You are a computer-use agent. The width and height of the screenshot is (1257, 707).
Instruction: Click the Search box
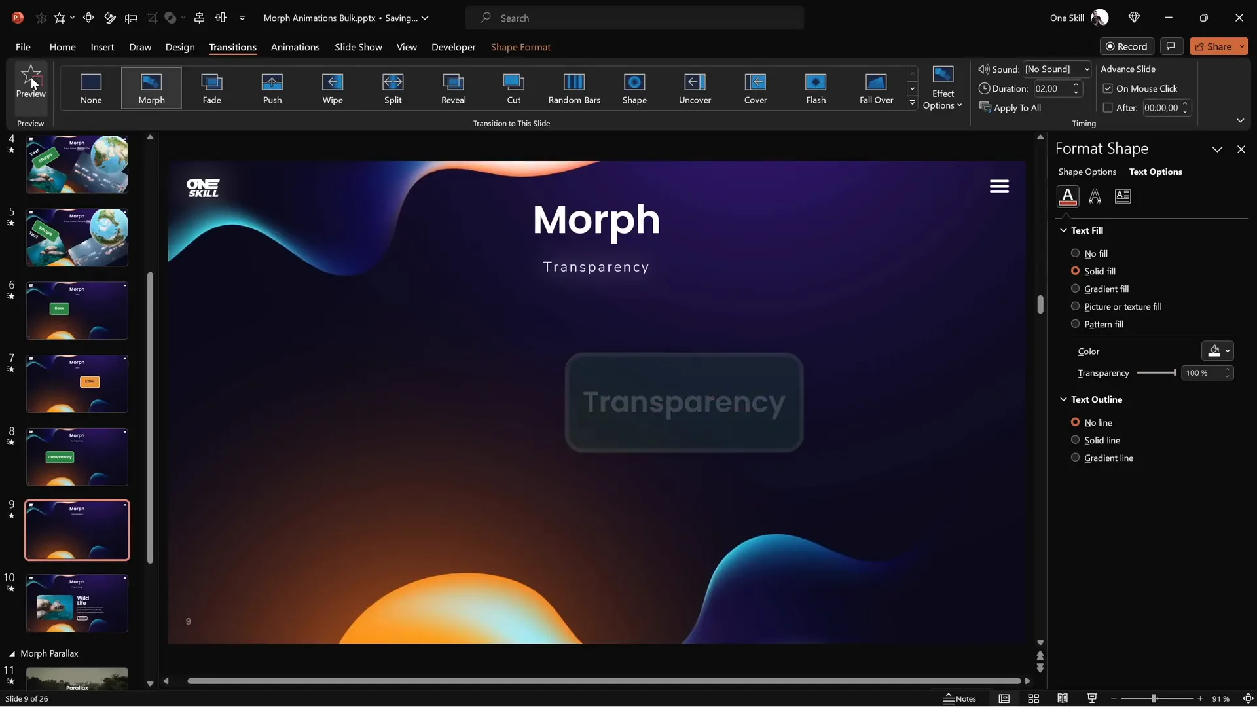click(634, 18)
